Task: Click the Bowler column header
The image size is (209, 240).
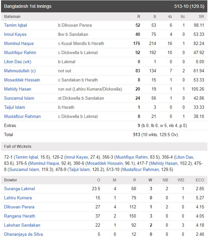Action: (x=11, y=180)
